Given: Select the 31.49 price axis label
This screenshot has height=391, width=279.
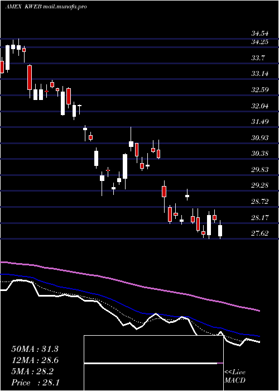Looking at the screenshot, I should coord(259,122).
